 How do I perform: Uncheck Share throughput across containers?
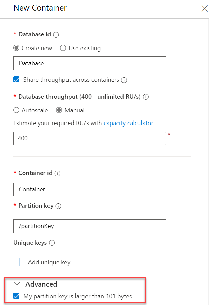(x=16, y=80)
